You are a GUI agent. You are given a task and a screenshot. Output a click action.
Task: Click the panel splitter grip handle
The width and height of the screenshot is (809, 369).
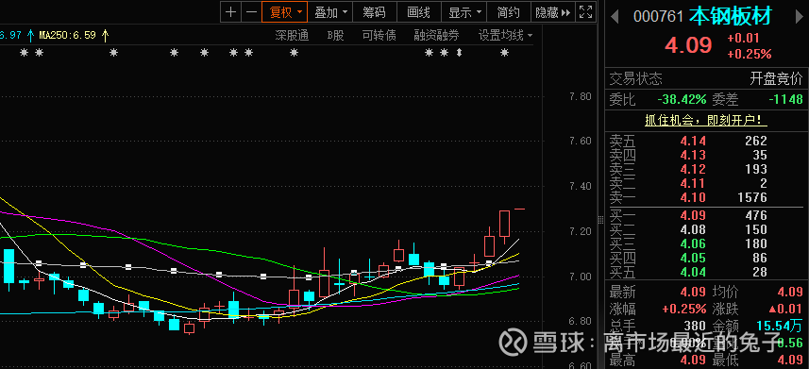[x=600, y=220]
